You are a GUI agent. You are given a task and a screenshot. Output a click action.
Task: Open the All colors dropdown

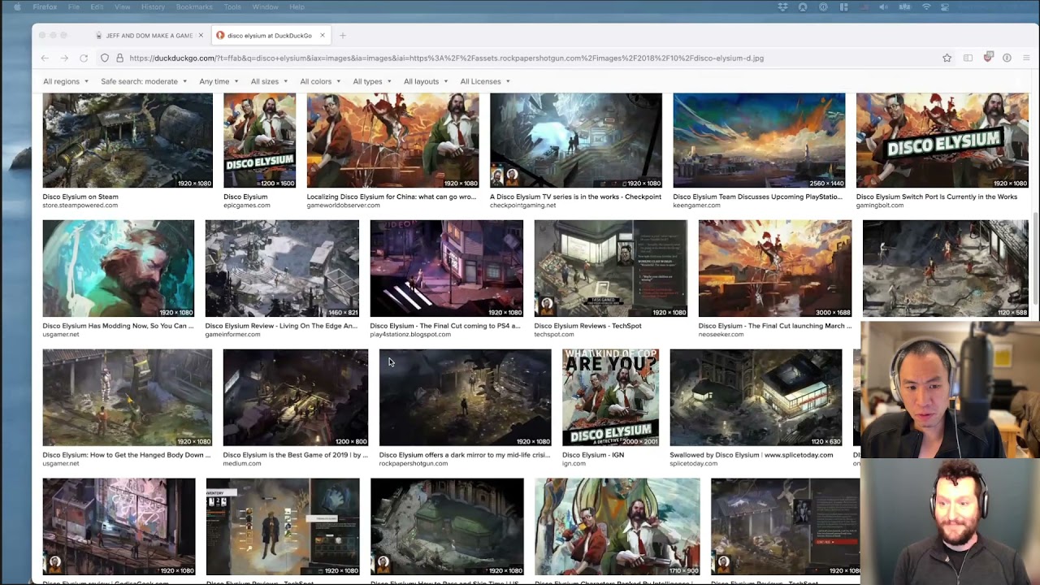(321, 81)
